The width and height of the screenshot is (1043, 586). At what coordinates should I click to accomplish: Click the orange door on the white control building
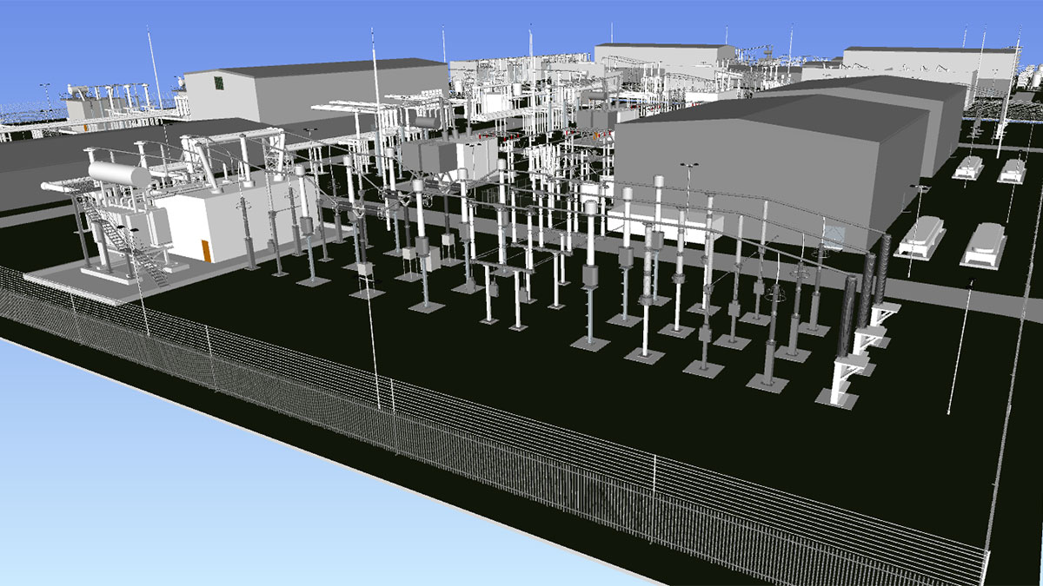tap(207, 250)
